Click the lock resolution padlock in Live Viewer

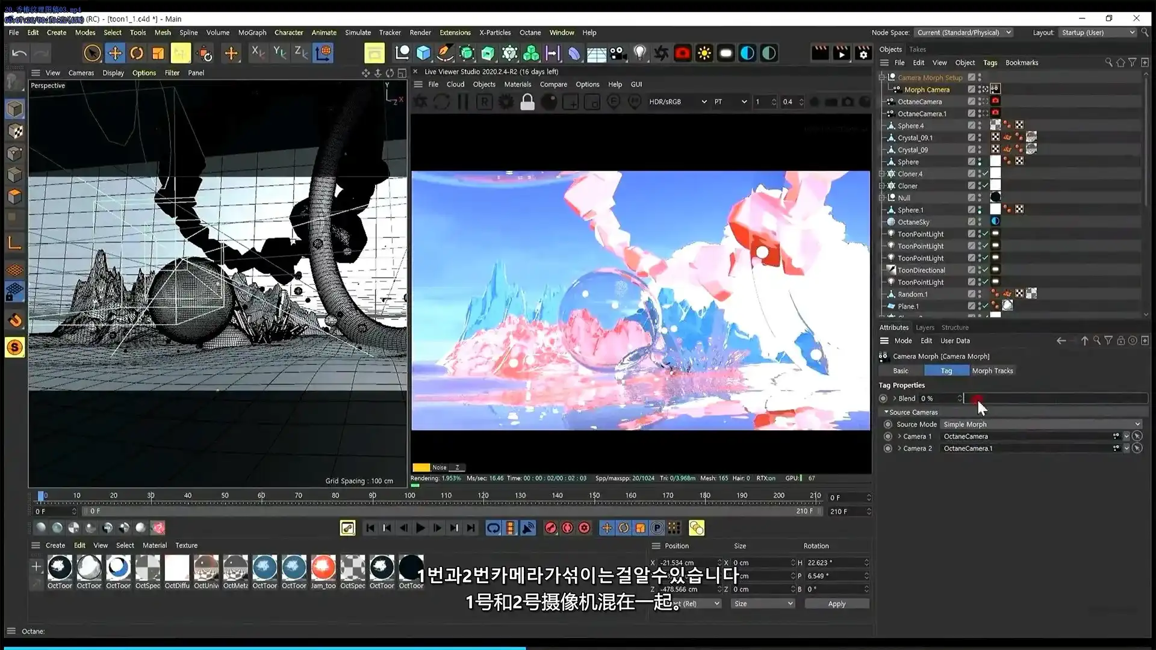pos(527,102)
